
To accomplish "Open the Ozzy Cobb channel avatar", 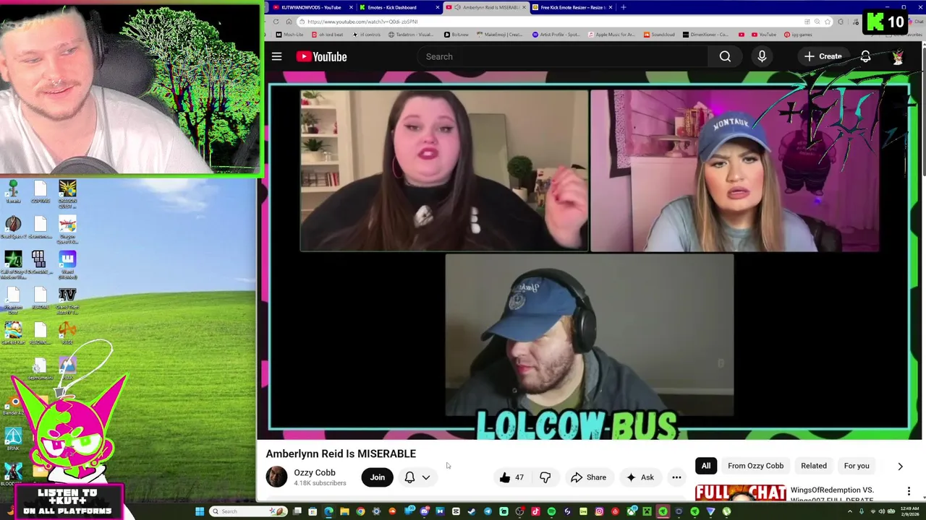I will pyautogui.click(x=276, y=477).
